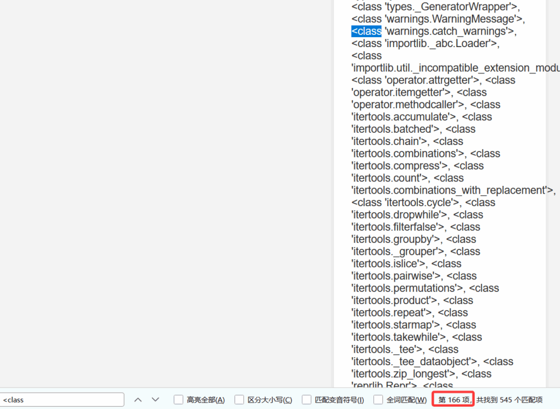Click 'itertools.combinations_with_replacement' in the output
Viewport: 560px width, 409px height.
(451, 190)
